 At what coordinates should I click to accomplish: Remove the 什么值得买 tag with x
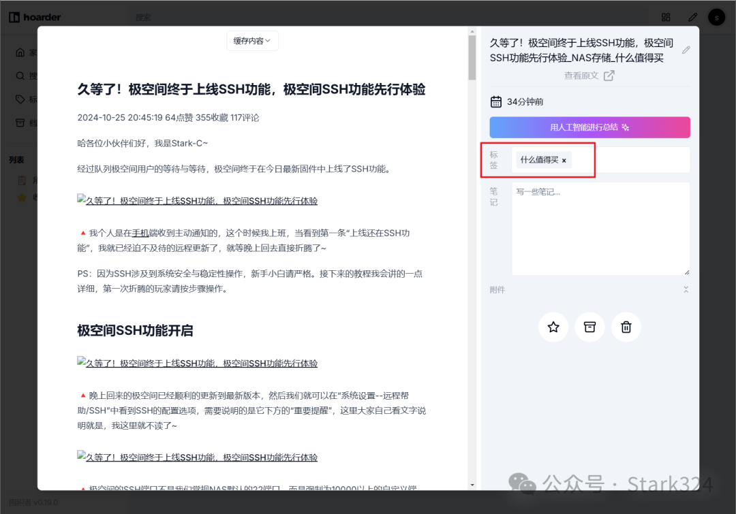tap(564, 161)
